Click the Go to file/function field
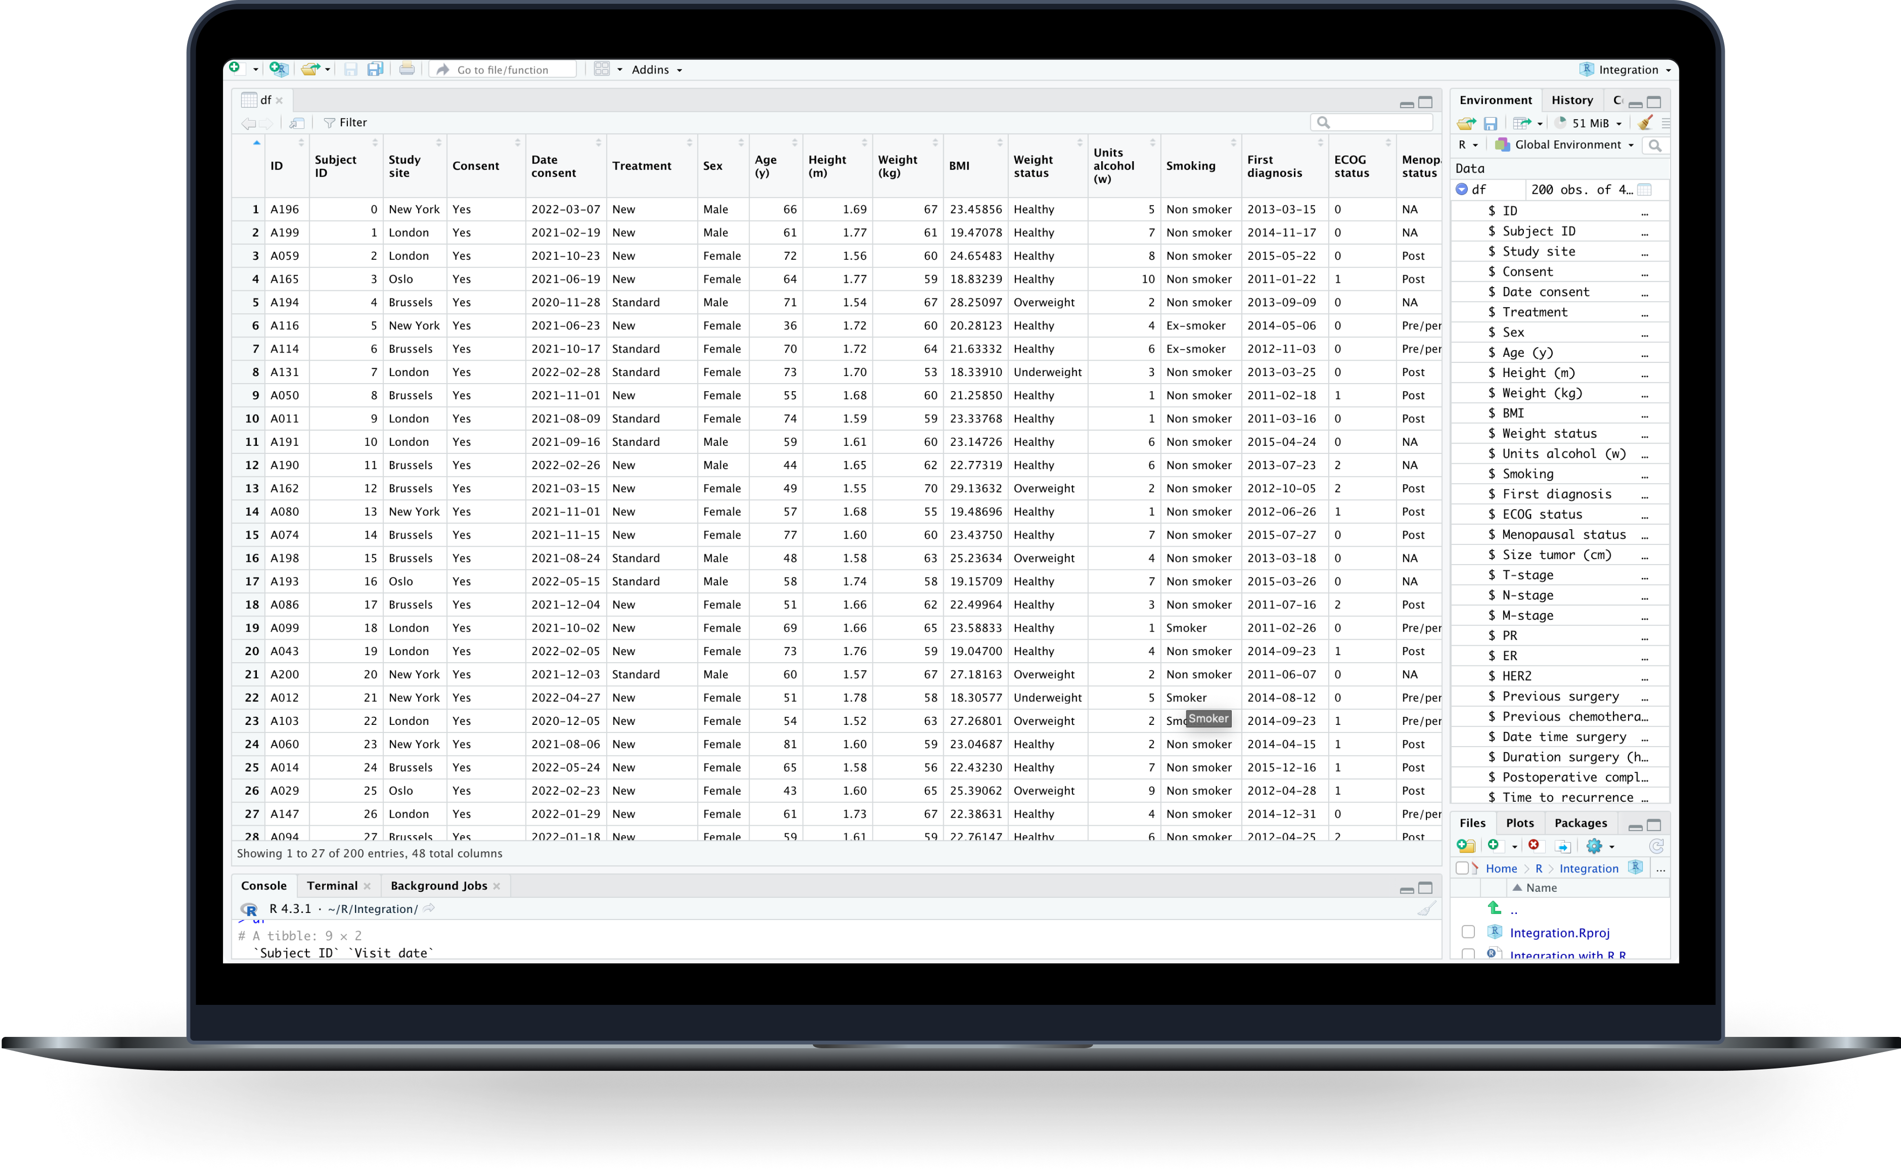Viewport: 1901px width, 1175px height. pos(503,70)
